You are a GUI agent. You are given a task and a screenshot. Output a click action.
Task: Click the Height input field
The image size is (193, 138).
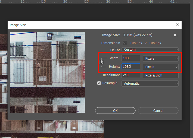coord(131,66)
